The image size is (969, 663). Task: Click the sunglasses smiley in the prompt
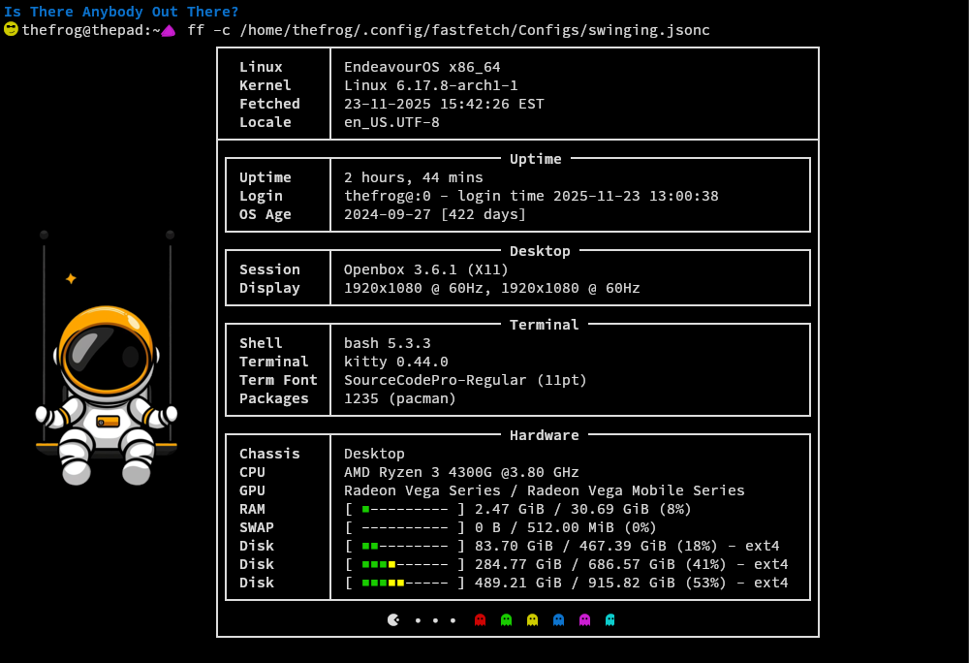pyautogui.click(x=11, y=29)
